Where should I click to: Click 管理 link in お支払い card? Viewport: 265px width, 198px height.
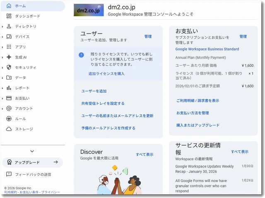pyautogui.click(x=243, y=36)
